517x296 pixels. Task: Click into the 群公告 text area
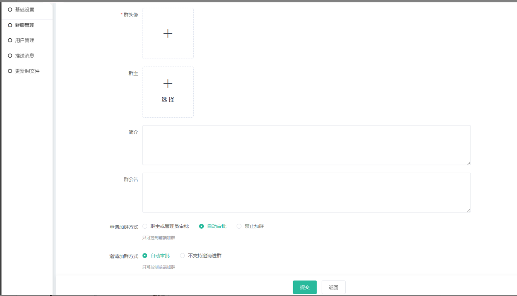click(306, 192)
